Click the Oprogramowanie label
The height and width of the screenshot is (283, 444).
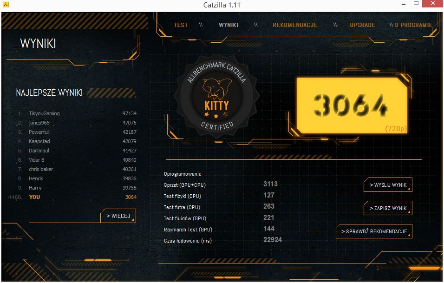183,174
